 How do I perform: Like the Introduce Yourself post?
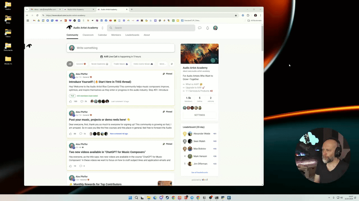(70, 102)
